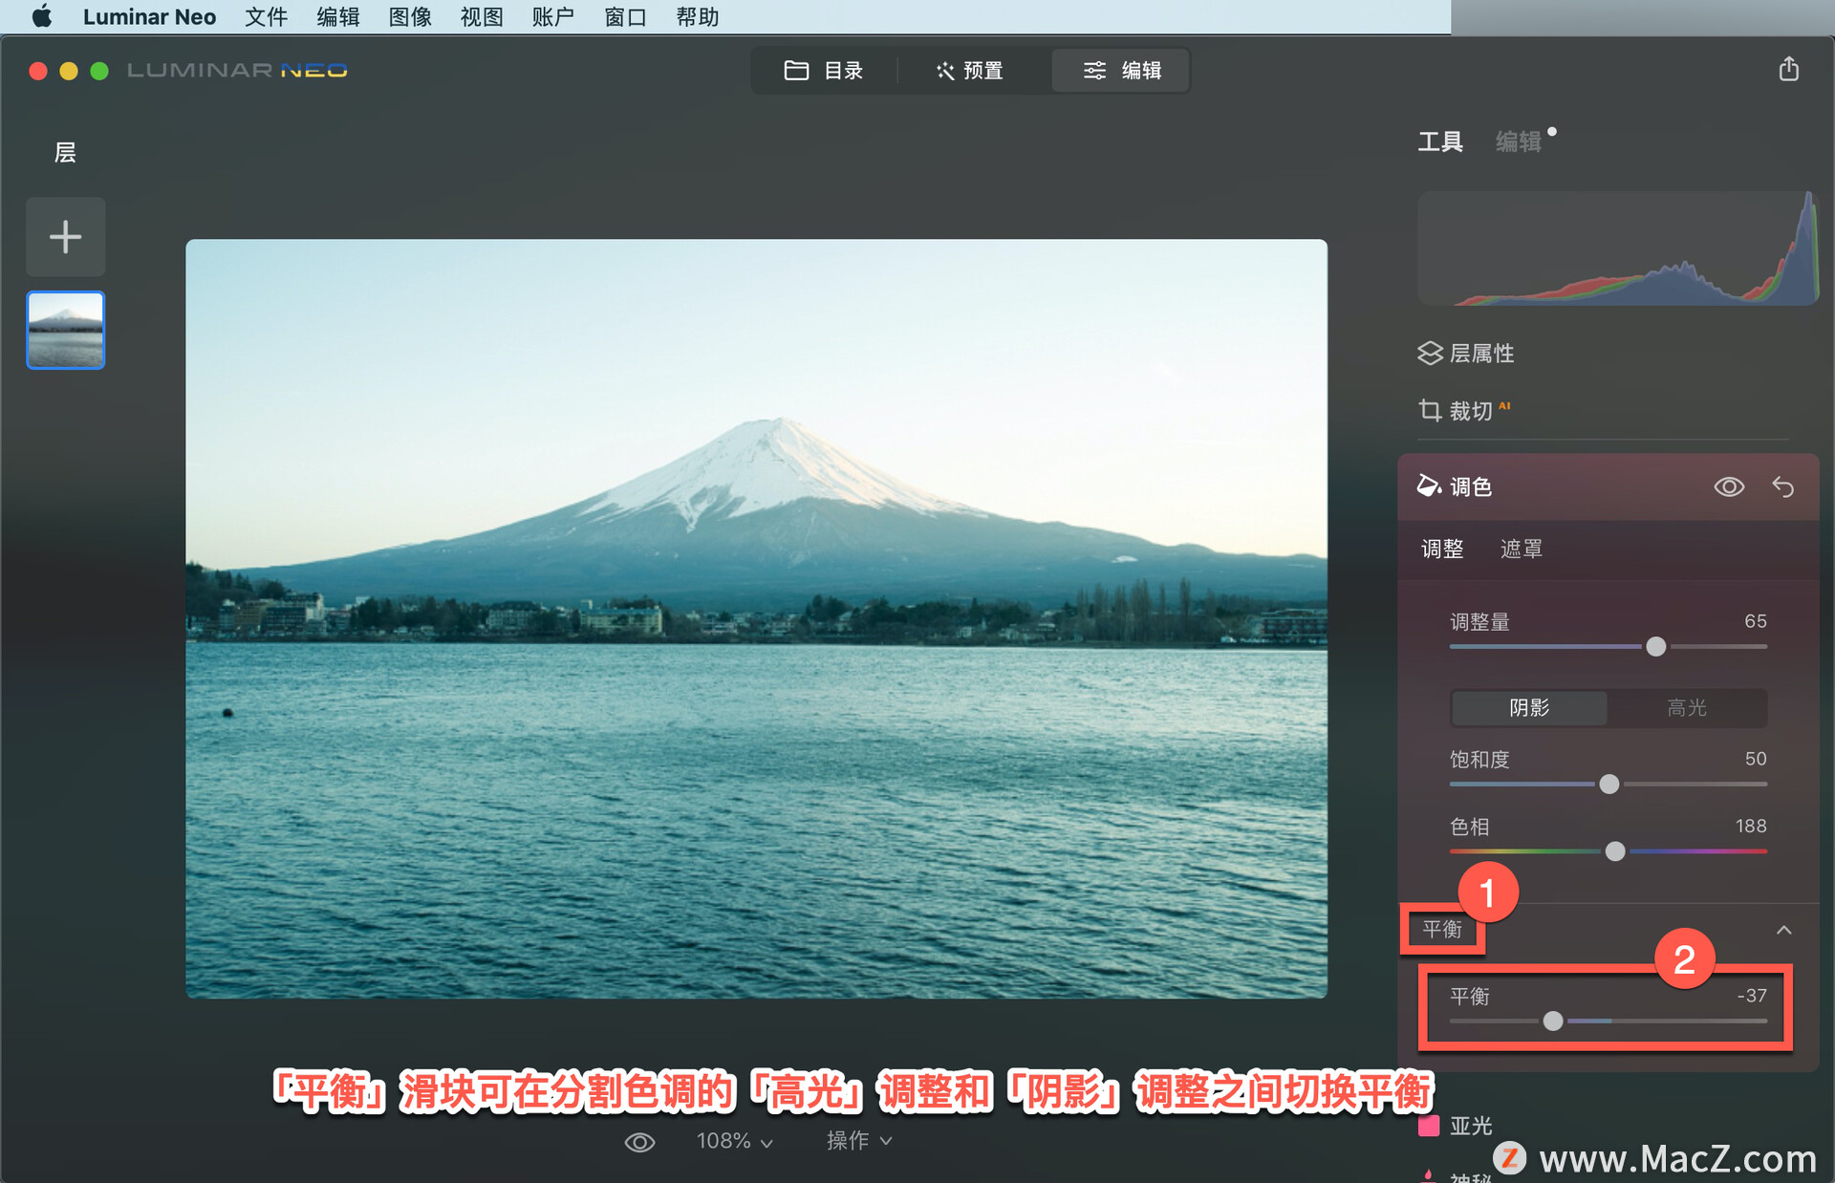Open the 帮助 menu

point(697,16)
